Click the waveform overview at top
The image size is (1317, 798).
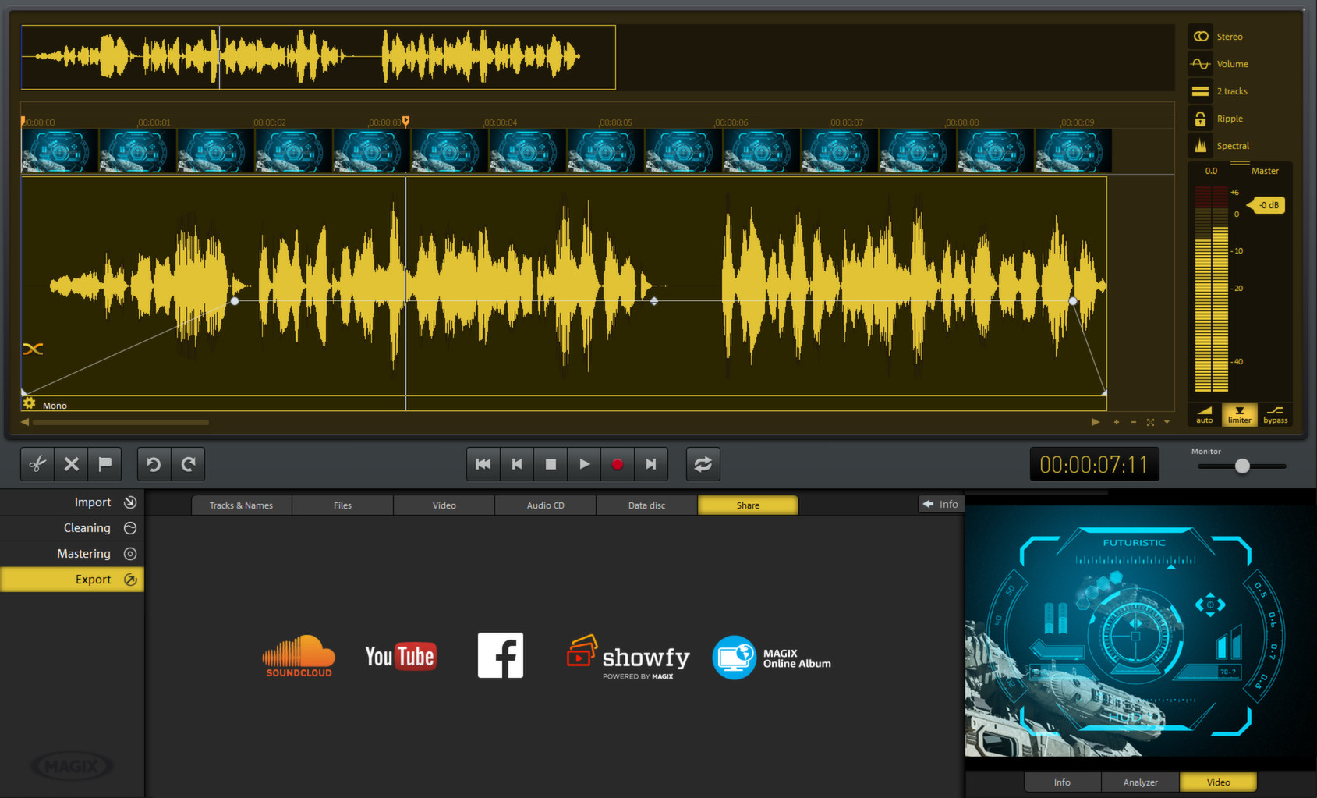coord(318,57)
